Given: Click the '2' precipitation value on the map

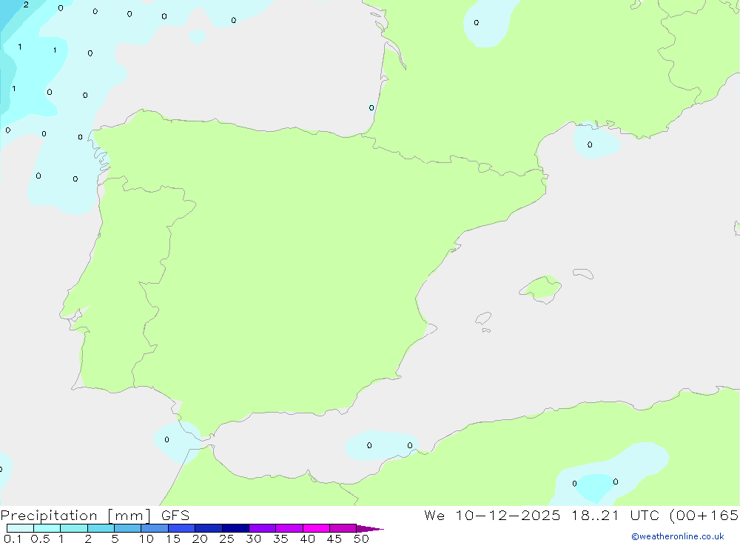Looking at the screenshot, I should click(26, 4).
